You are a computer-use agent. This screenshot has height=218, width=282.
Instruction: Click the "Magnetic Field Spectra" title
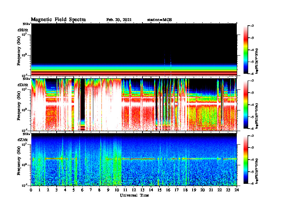(x=58, y=20)
